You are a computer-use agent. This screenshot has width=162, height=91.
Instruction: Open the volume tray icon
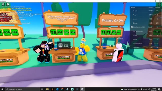(146, 89)
